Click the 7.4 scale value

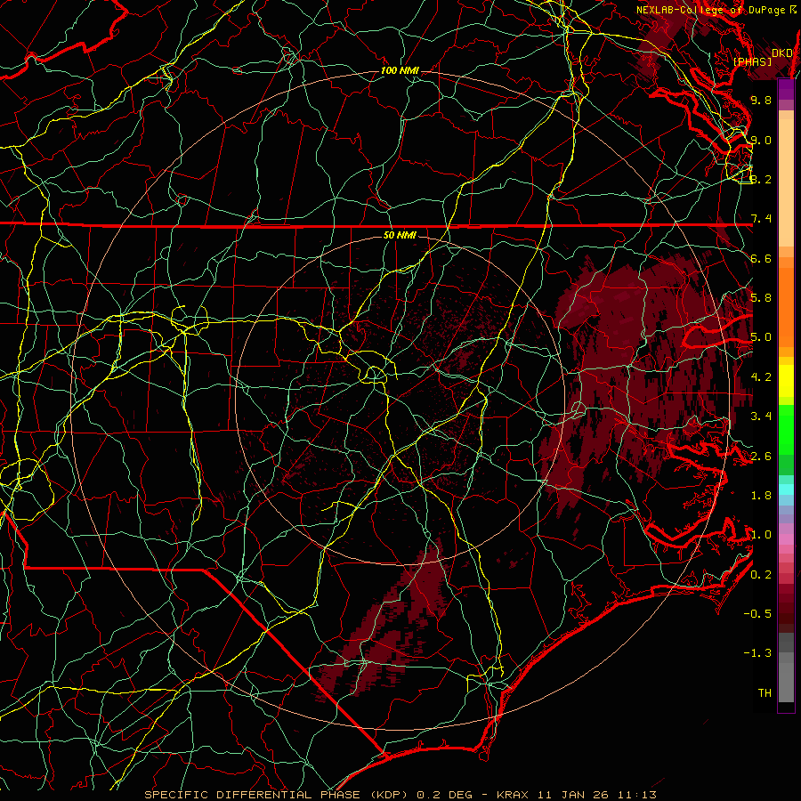point(761,219)
